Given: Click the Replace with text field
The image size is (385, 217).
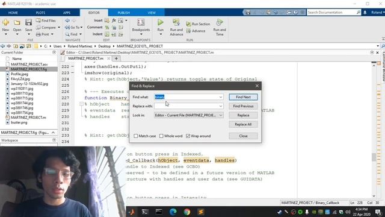Looking at the screenshot, I should [186, 106].
